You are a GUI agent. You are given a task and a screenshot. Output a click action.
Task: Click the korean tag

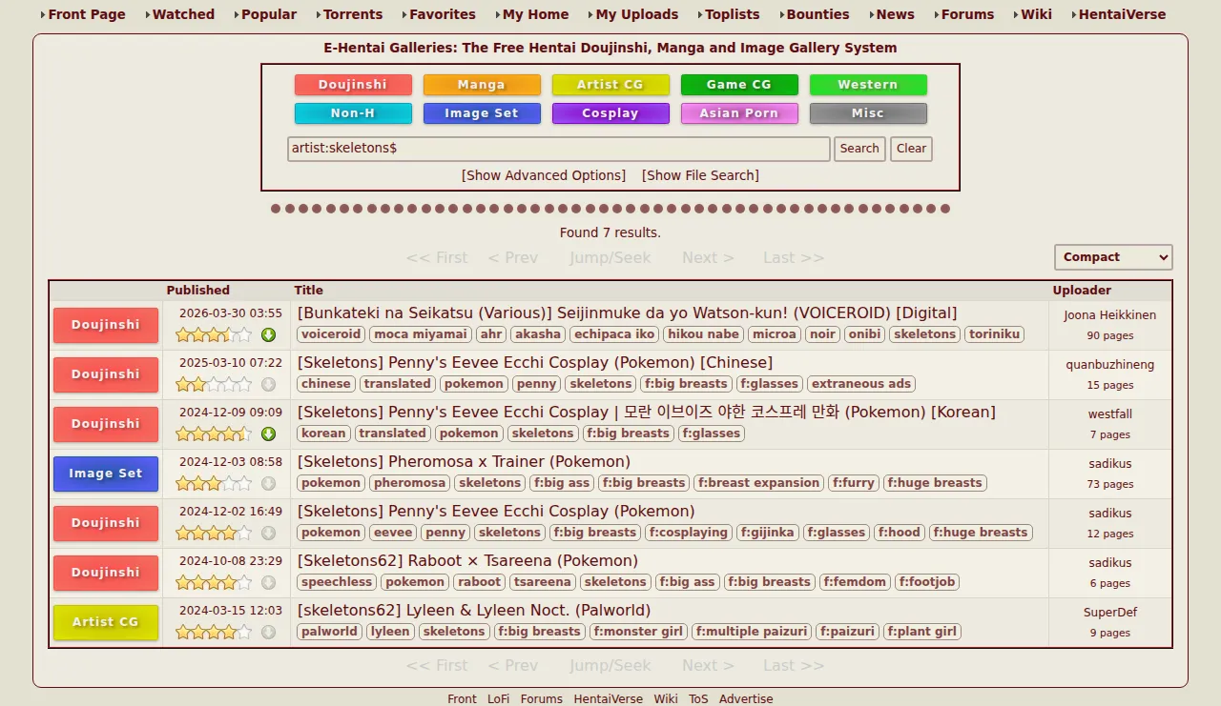click(x=323, y=434)
